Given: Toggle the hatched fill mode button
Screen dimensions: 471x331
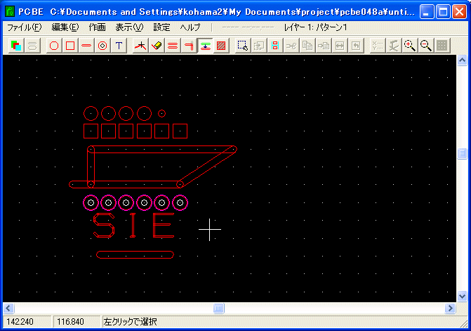Looking at the screenshot, I should point(221,46).
